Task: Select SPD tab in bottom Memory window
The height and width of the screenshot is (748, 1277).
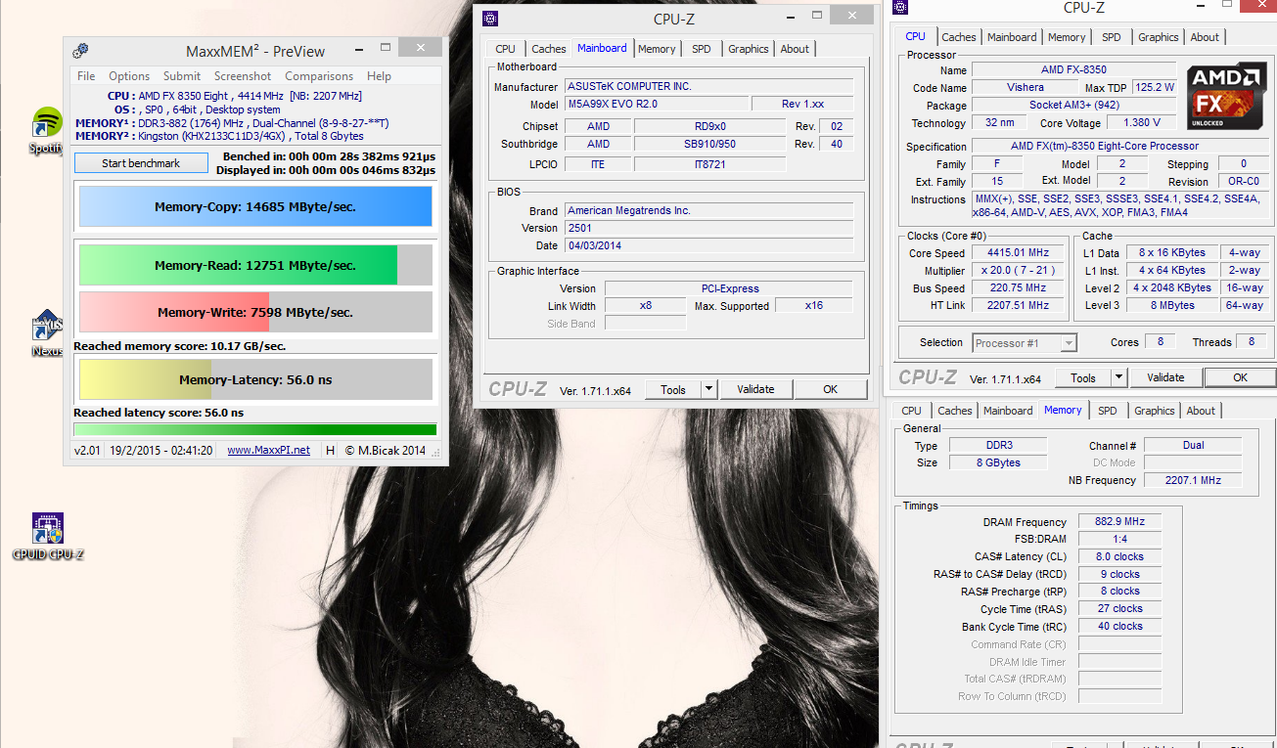Action: [x=1107, y=411]
